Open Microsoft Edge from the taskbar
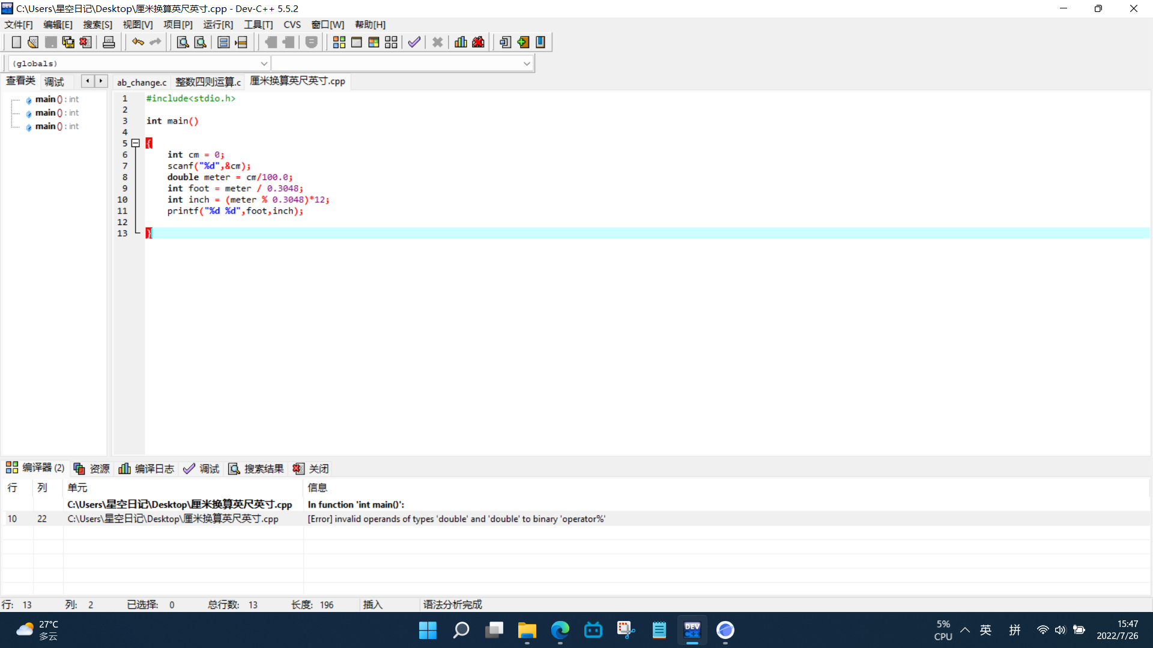The width and height of the screenshot is (1153, 648). click(560, 630)
